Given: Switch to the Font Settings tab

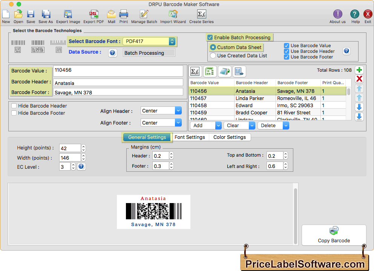Looking at the screenshot, I should click(x=190, y=137).
